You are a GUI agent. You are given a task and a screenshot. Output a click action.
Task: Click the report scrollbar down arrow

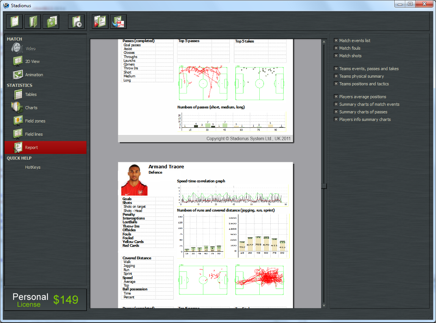click(x=324, y=305)
